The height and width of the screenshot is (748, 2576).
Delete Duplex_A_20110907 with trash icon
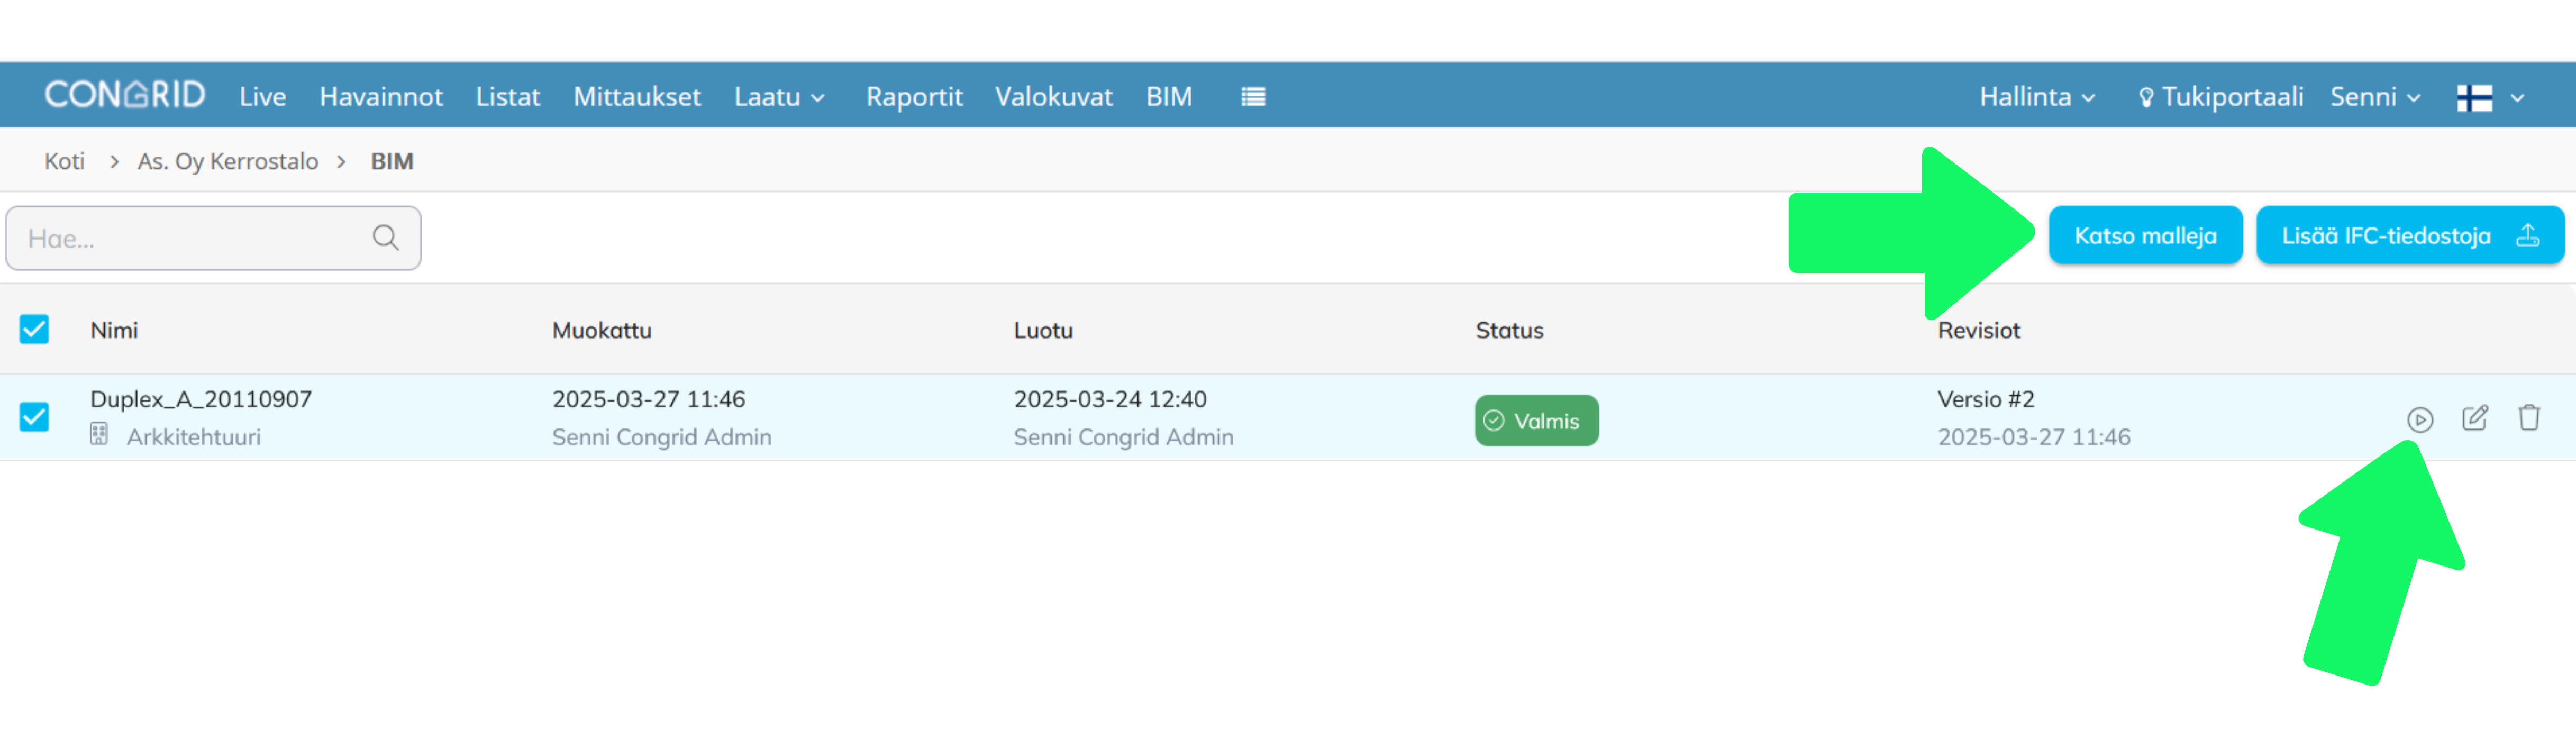tap(2529, 417)
